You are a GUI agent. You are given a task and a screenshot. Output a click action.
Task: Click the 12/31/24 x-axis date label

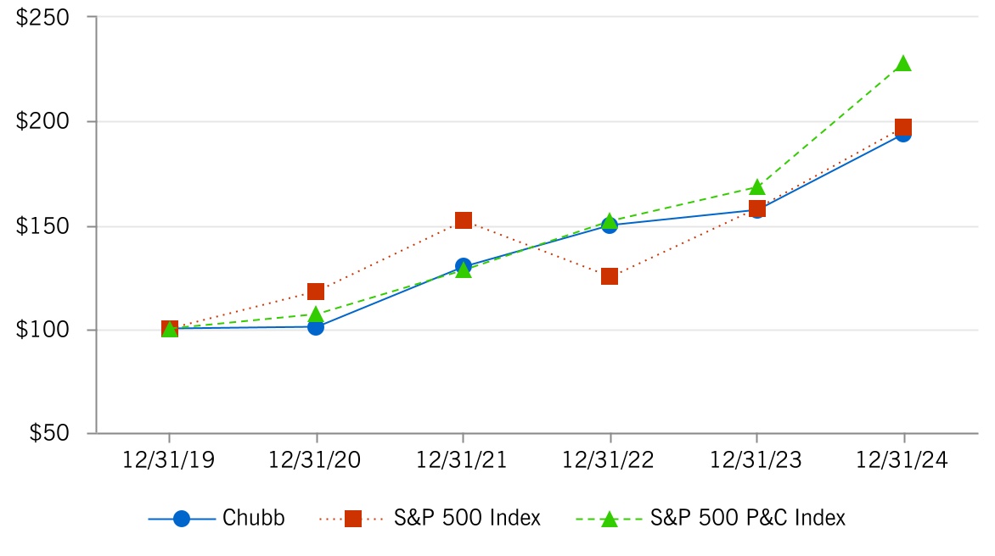click(x=902, y=460)
